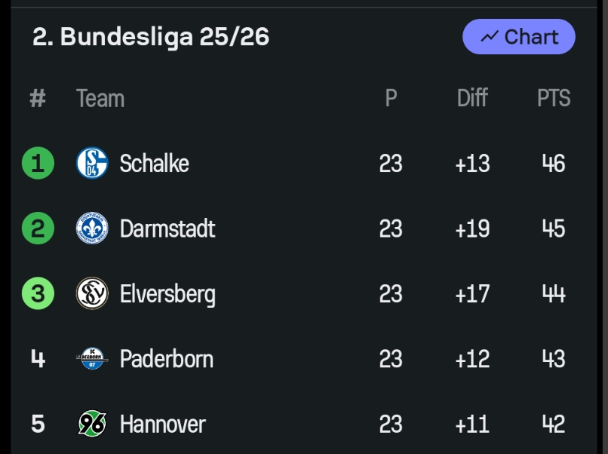Viewport: 608px width, 454px height.
Task: Click the light green position 3 badge
Action: 38,293
